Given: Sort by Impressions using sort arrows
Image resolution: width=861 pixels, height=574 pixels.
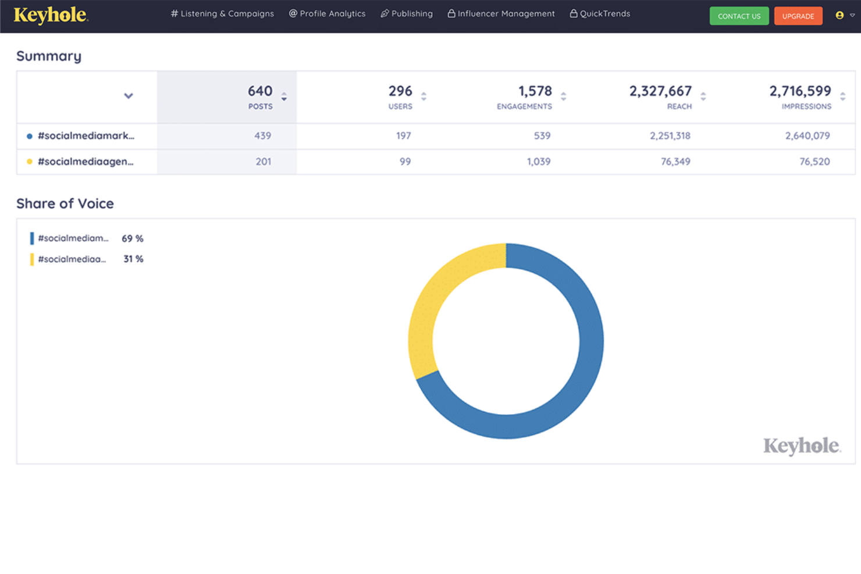Looking at the screenshot, I should point(842,97).
